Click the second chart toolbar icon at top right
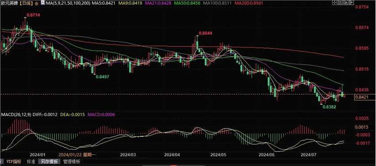The width and height of the screenshot is (376, 166). tap(340, 2)
